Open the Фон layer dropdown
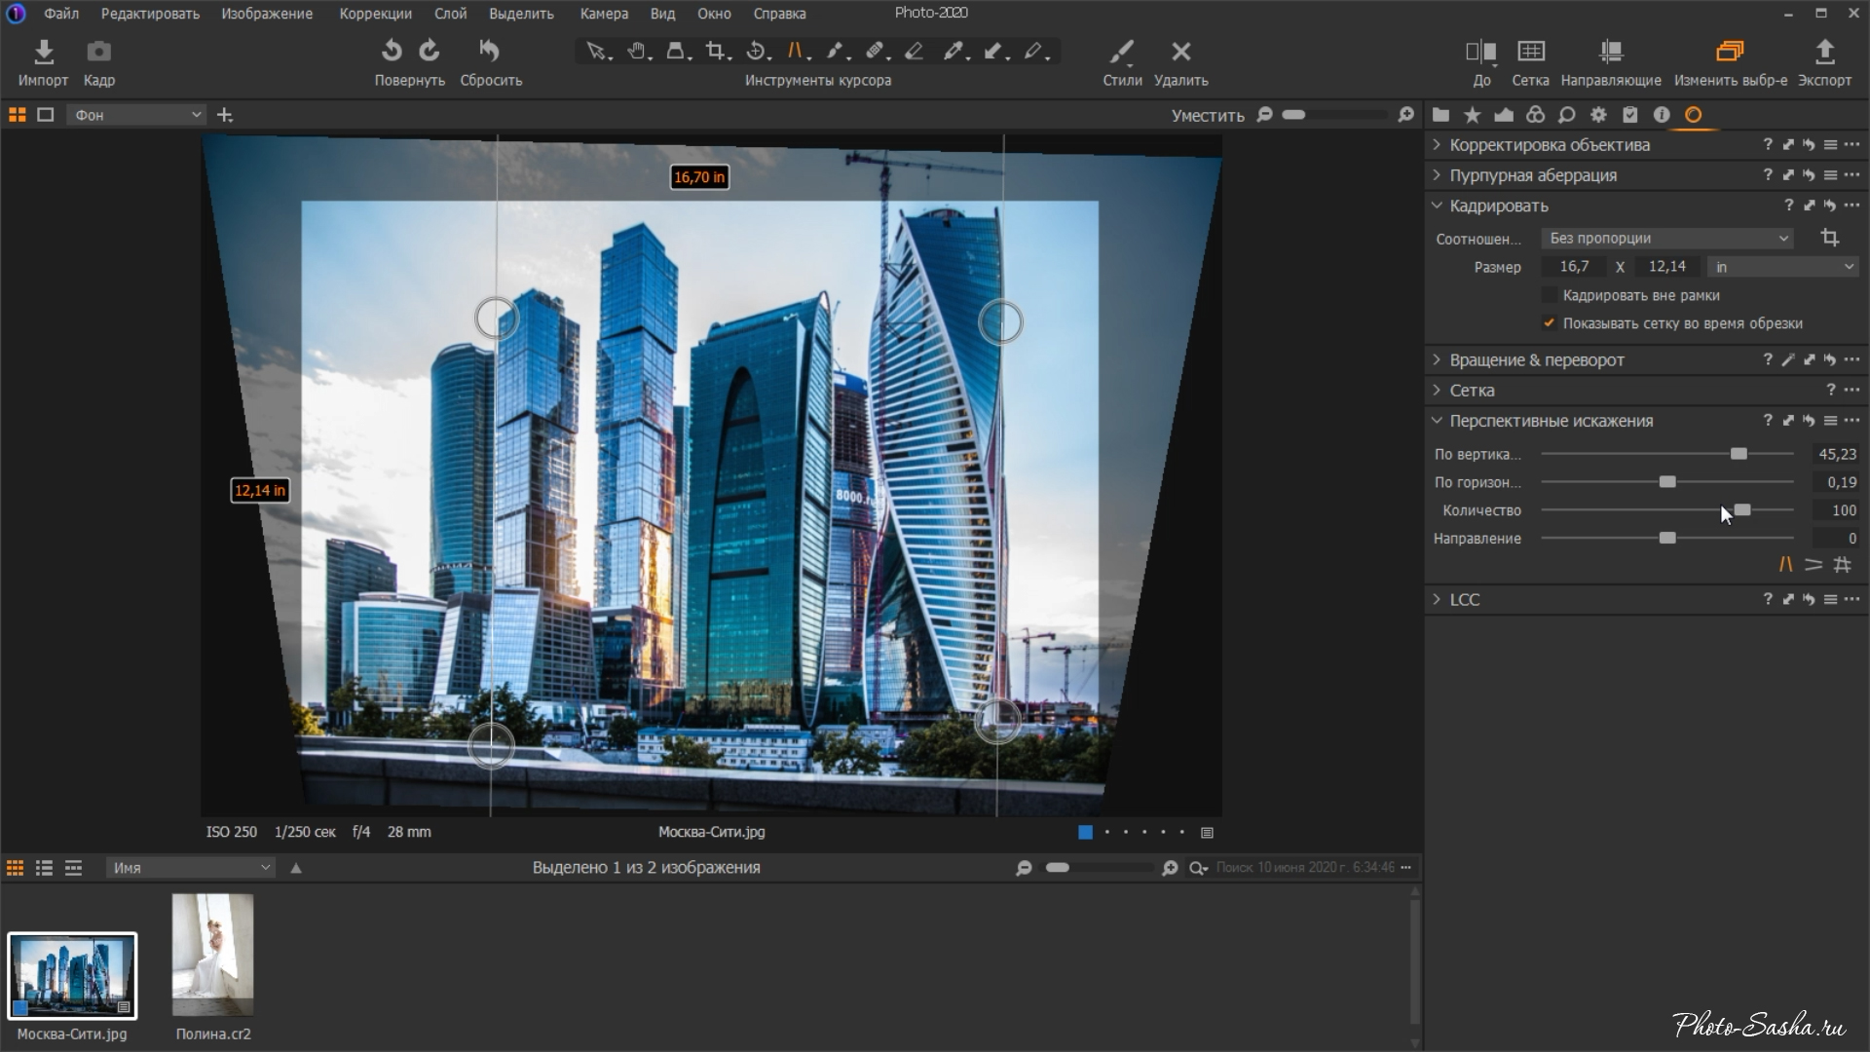This screenshot has width=1870, height=1052. (x=135, y=115)
